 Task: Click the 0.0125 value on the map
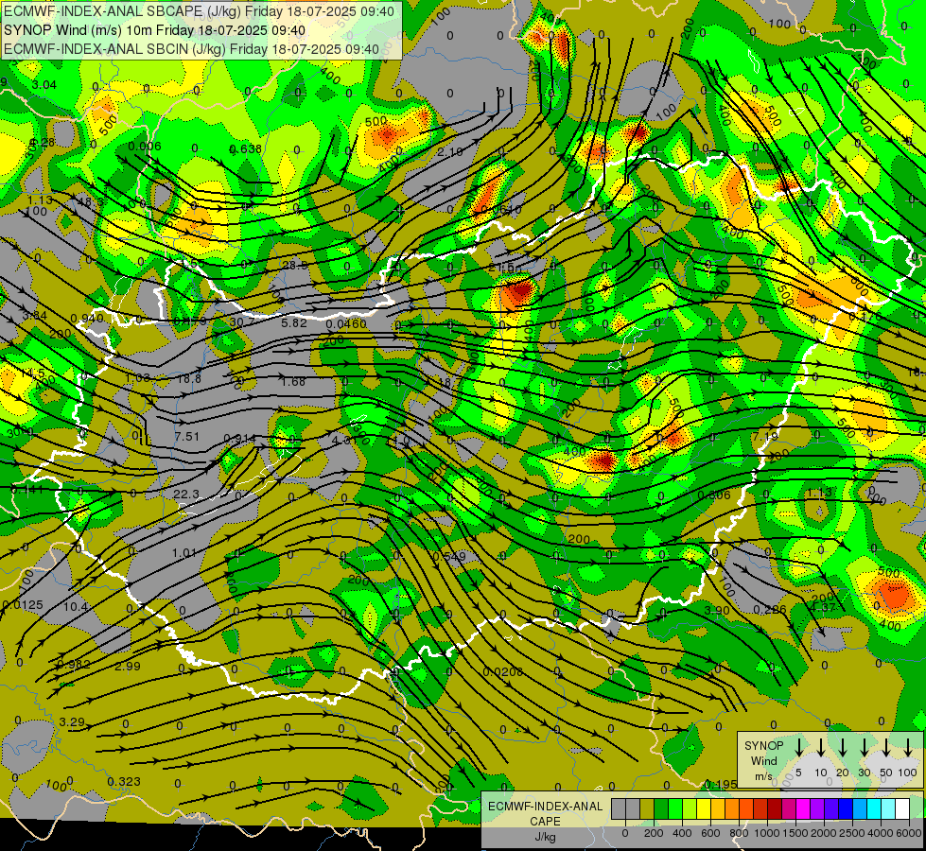tap(23, 605)
